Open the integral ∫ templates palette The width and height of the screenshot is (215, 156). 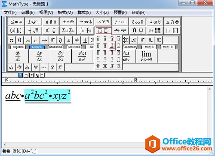[86, 30]
